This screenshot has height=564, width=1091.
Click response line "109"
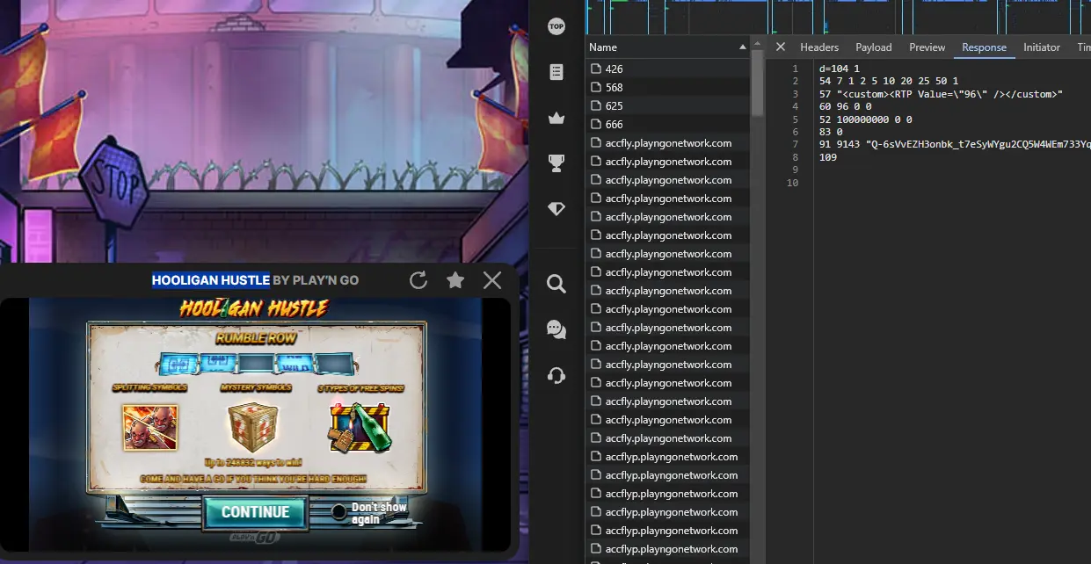pos(827,157)
